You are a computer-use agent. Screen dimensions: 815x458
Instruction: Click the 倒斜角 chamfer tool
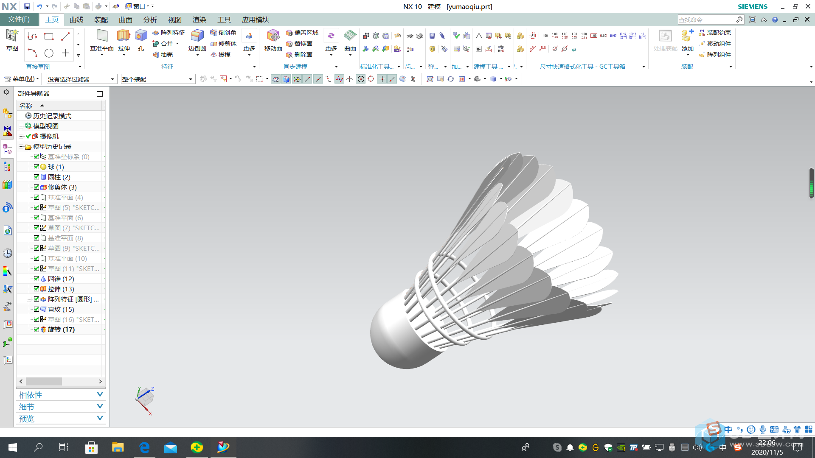[x=223, y=33]
